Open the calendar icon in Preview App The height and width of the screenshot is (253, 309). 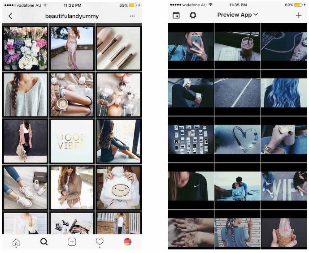click(176, 15)
